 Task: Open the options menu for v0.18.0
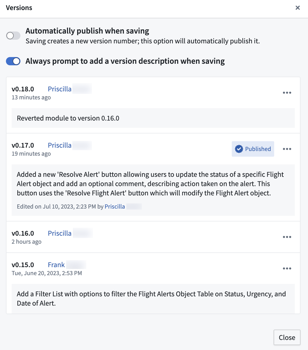click(x=287, y=93)
